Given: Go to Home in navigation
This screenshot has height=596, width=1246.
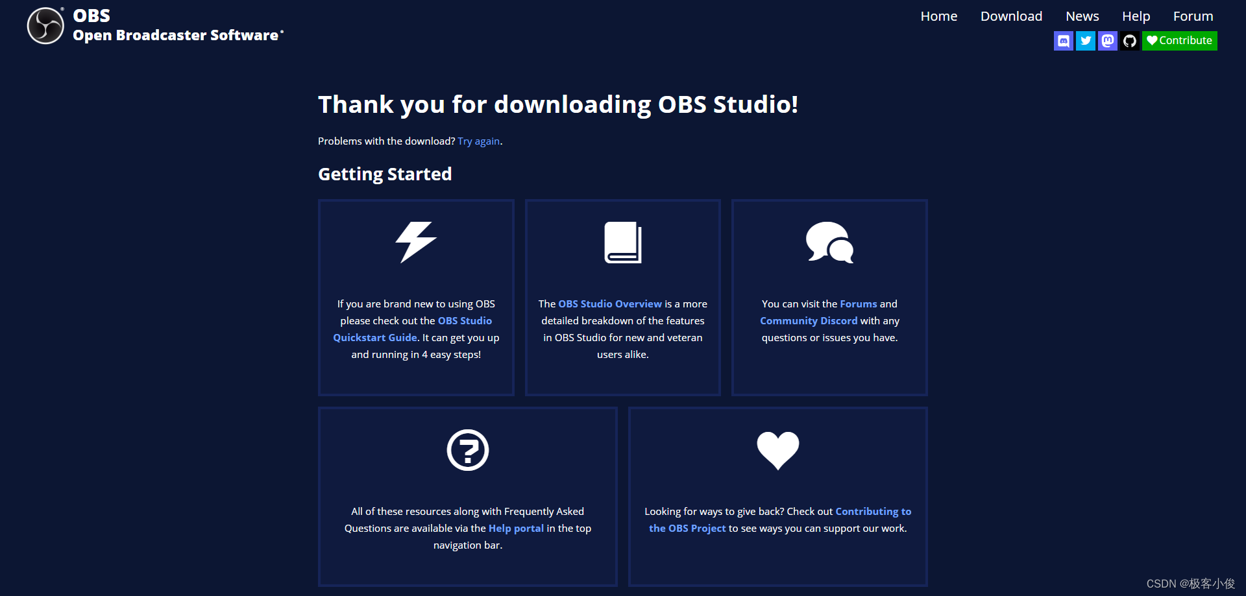Looking at the screenshot, I should (x=938, y=16).
